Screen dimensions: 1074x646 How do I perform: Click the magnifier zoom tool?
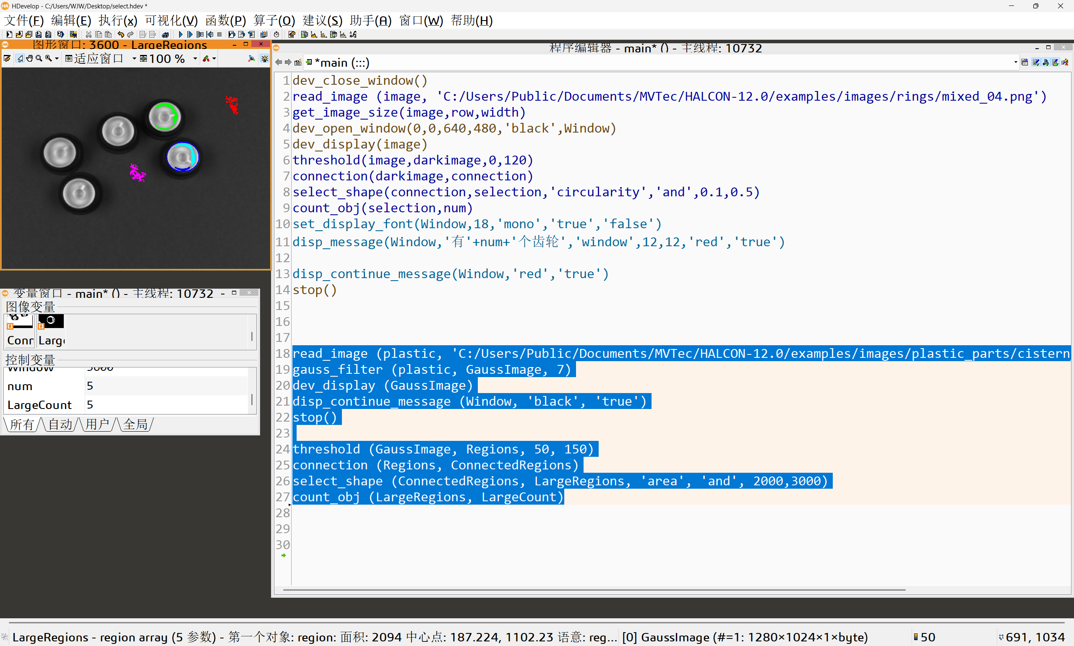tap(39, 58)
